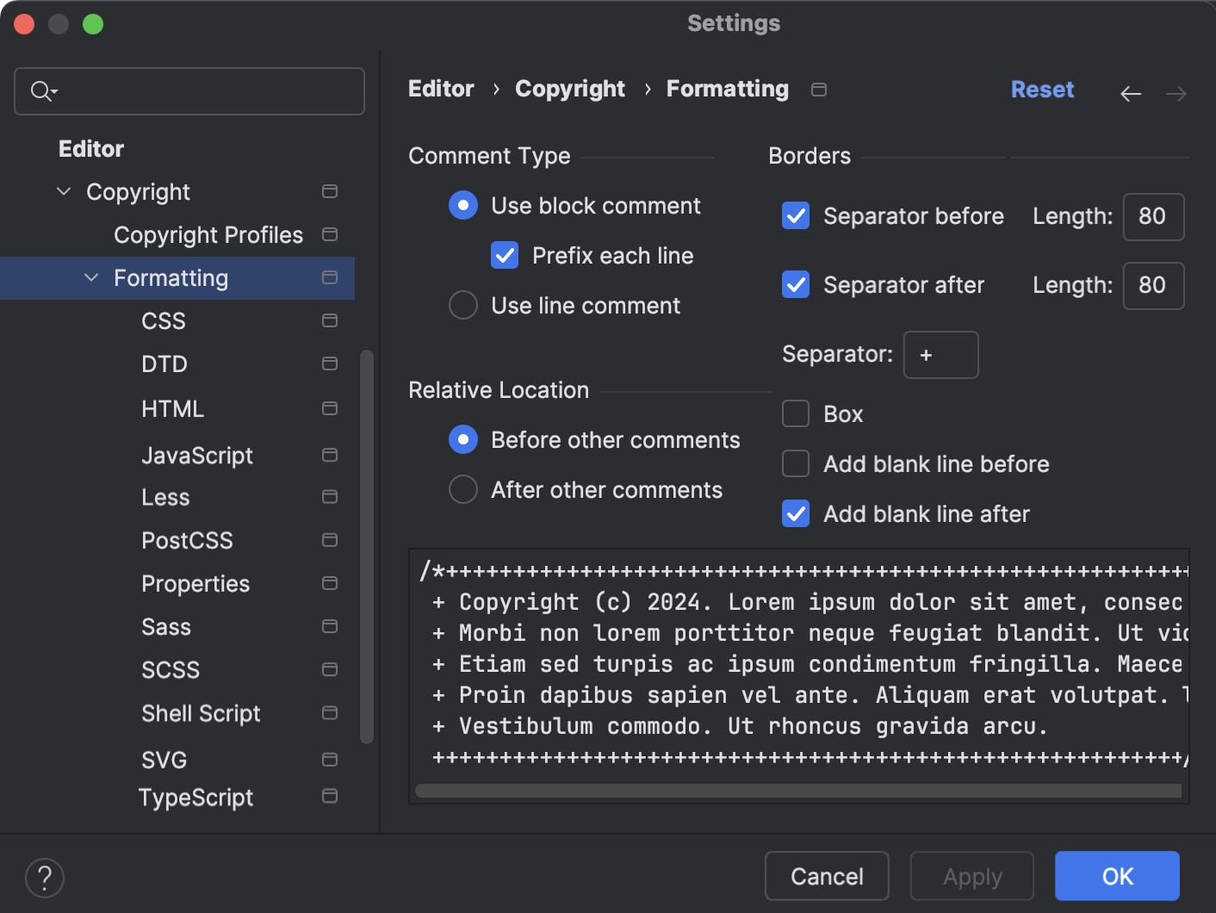The width and height of the screenshot is (1216, 913).
Task: Select the Use line comment option
Action: (x=462, y=305)
